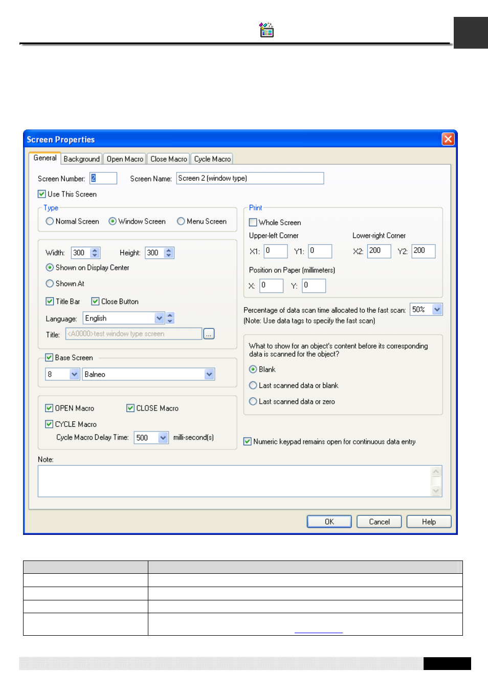Toggle the Title Bar checkbox
The height and width of the screenshot is (691, 488).
click(50, 301)
